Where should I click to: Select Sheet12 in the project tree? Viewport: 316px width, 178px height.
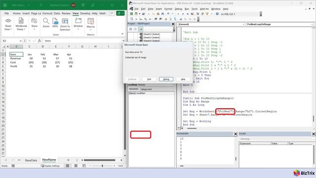pos(150,34)
